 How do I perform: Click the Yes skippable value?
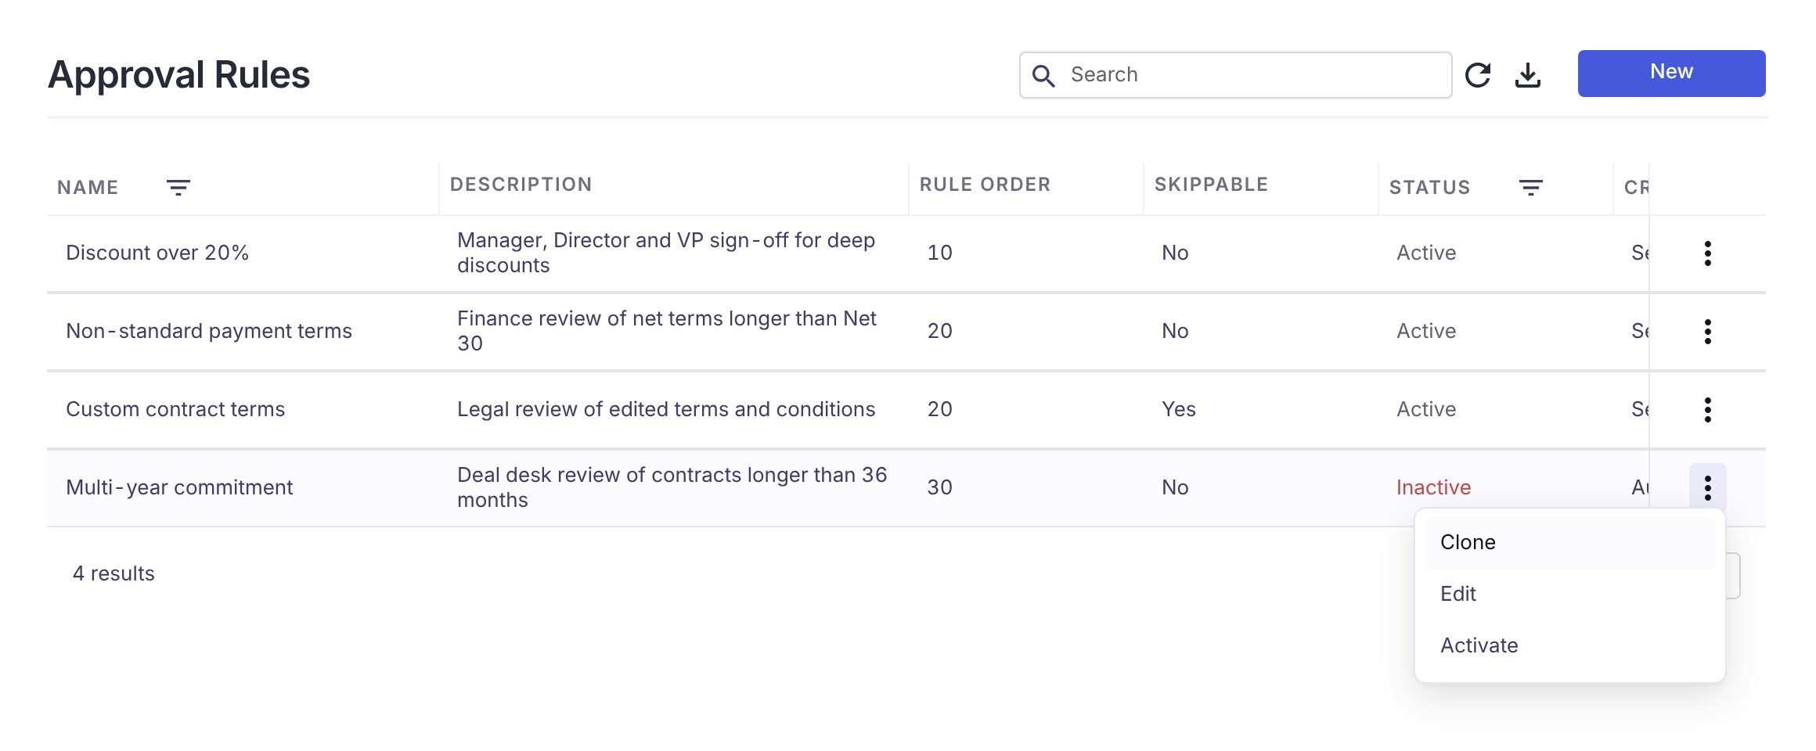point(1178,409)
